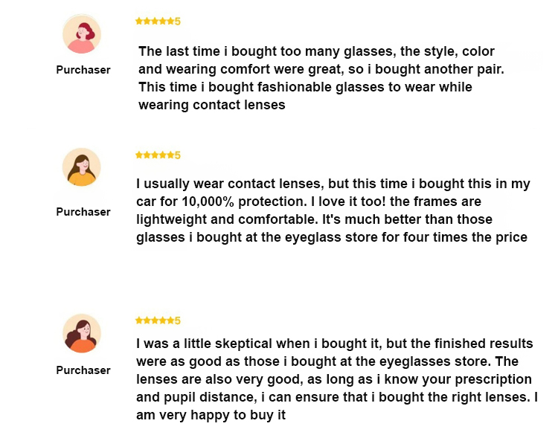Image resolution: width=558 pixels, height=438 pixels.
Task: Click the line 'wearing contact lenses' in the first review
Action: click(212, 105)
